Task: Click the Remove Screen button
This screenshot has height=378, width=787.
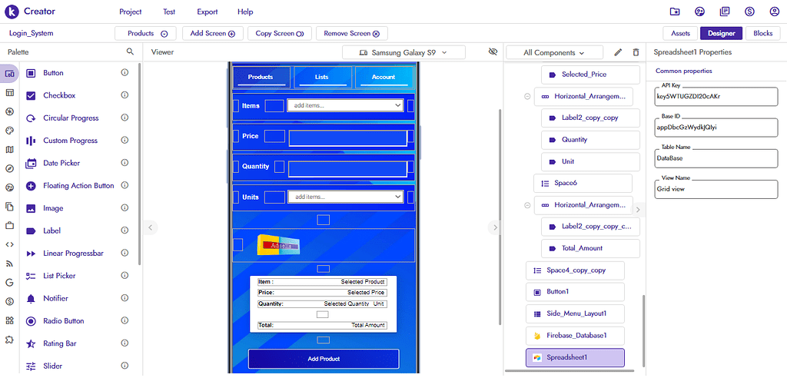Action: [x=352, y=34]
